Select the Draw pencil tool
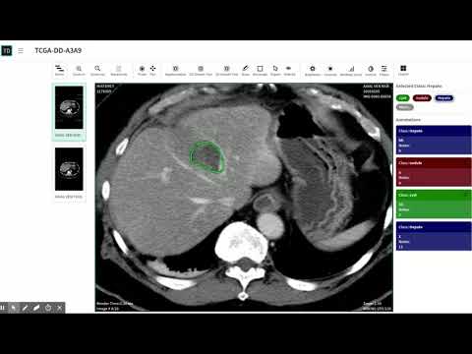 point(246,71)
